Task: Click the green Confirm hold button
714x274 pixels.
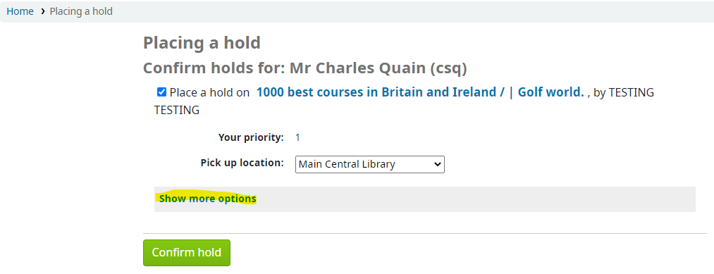Action: (187, 253)
